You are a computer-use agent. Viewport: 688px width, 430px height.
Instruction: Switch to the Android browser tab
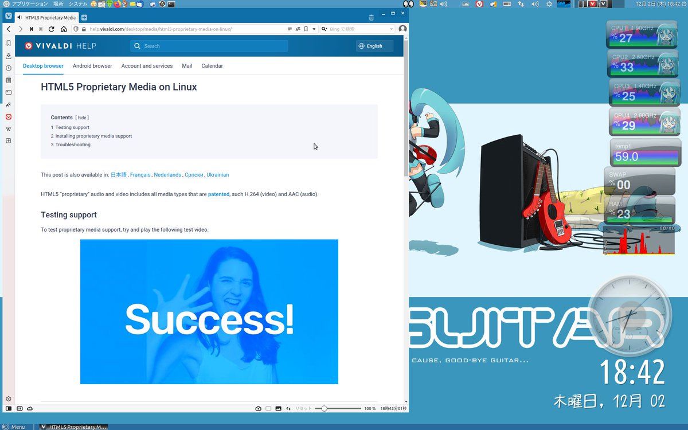point(92,66)
